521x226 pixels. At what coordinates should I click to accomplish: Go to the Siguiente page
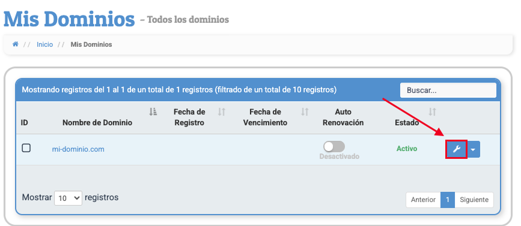coord(474,200)
